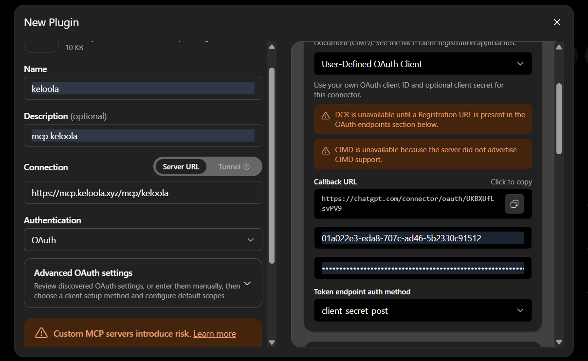Expand Advanced OAuth settings section
588x361 pixels.
[143, 283]
